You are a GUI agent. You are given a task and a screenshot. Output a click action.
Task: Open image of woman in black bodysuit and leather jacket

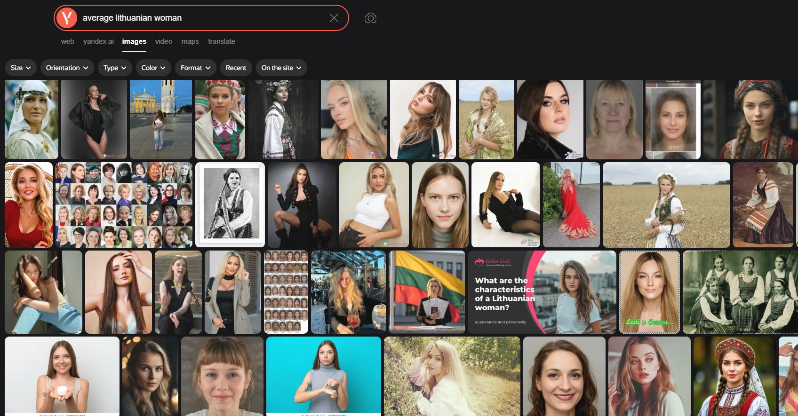(94, 119)
